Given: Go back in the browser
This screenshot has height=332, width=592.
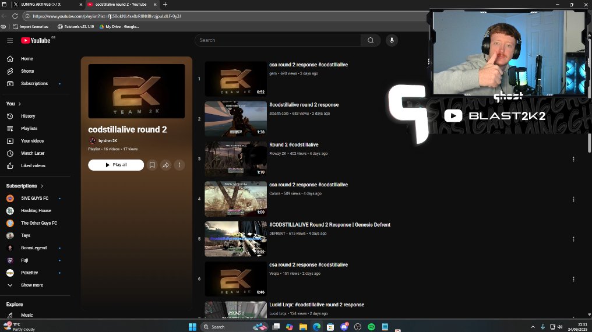Looking at the screenshot, I should coord(3,16).
